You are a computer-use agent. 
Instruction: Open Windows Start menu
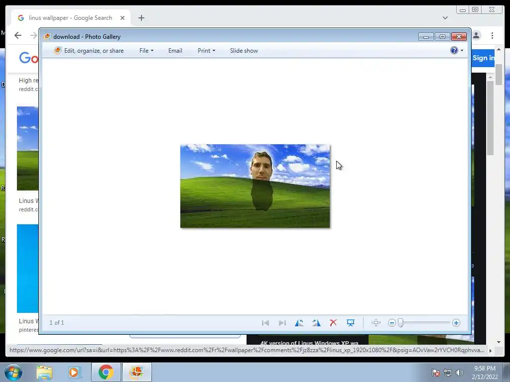(x=13, y=372)
